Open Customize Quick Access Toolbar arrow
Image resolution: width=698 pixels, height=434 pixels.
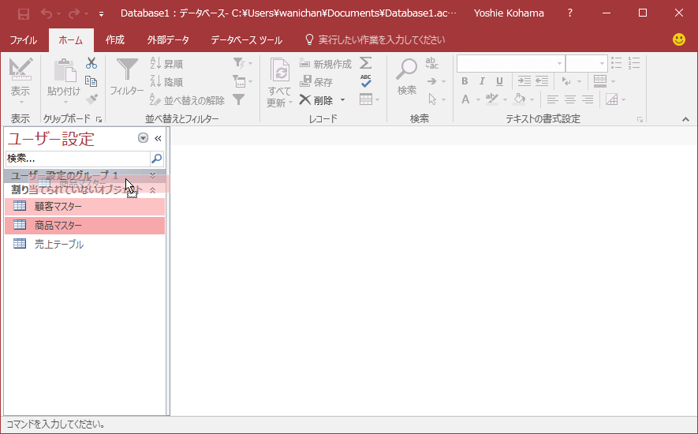[101, 14]
